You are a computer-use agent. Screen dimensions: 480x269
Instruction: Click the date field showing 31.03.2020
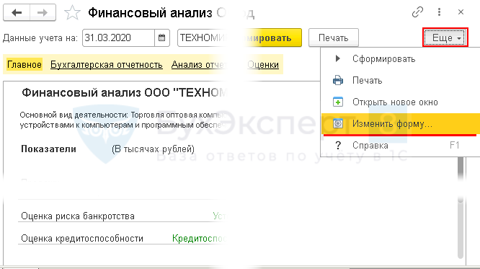pos(118,38)
